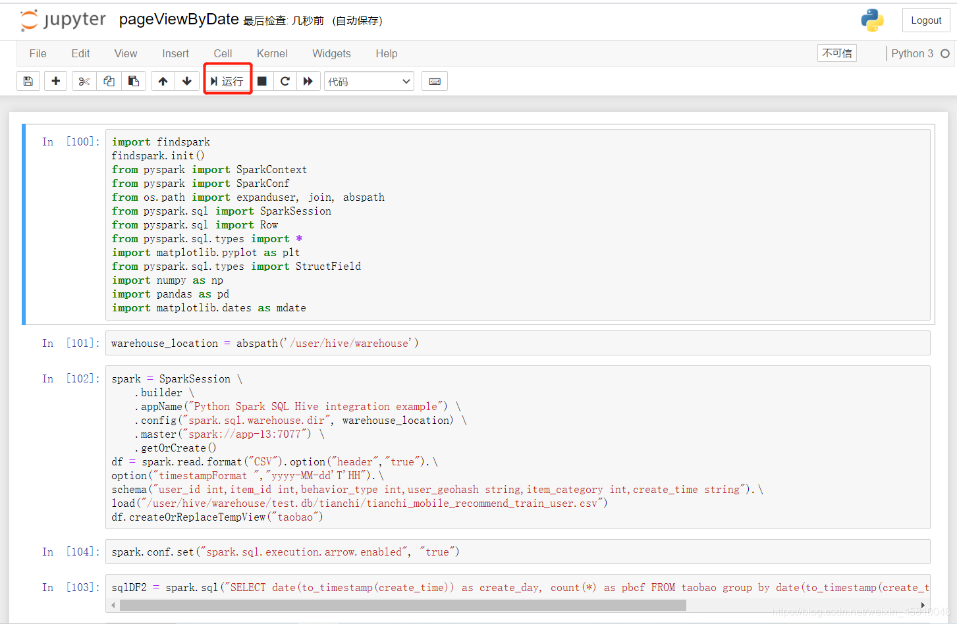The height and width of the screenshot is (624, 957).
Task: Click the 不可信 trust notebook button
Action: click(837, 53)
